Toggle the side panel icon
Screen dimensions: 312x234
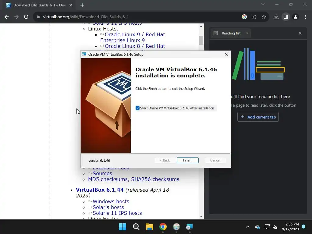286,17
